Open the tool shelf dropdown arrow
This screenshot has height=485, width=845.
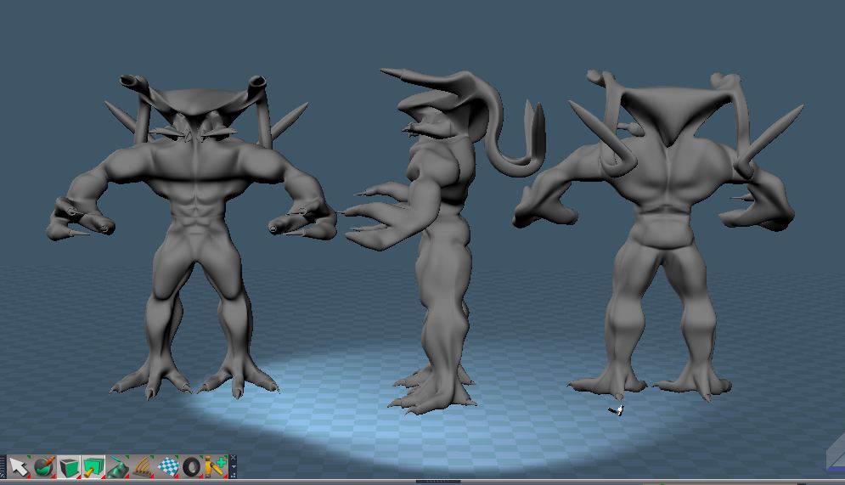pos(234,466)
